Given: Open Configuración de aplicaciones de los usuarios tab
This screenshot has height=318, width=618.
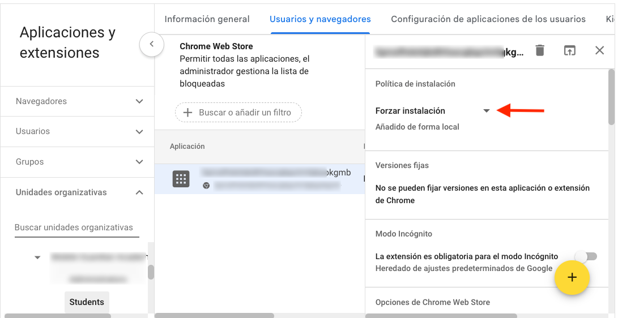Looking at the screenshot, I should (488, 19).
